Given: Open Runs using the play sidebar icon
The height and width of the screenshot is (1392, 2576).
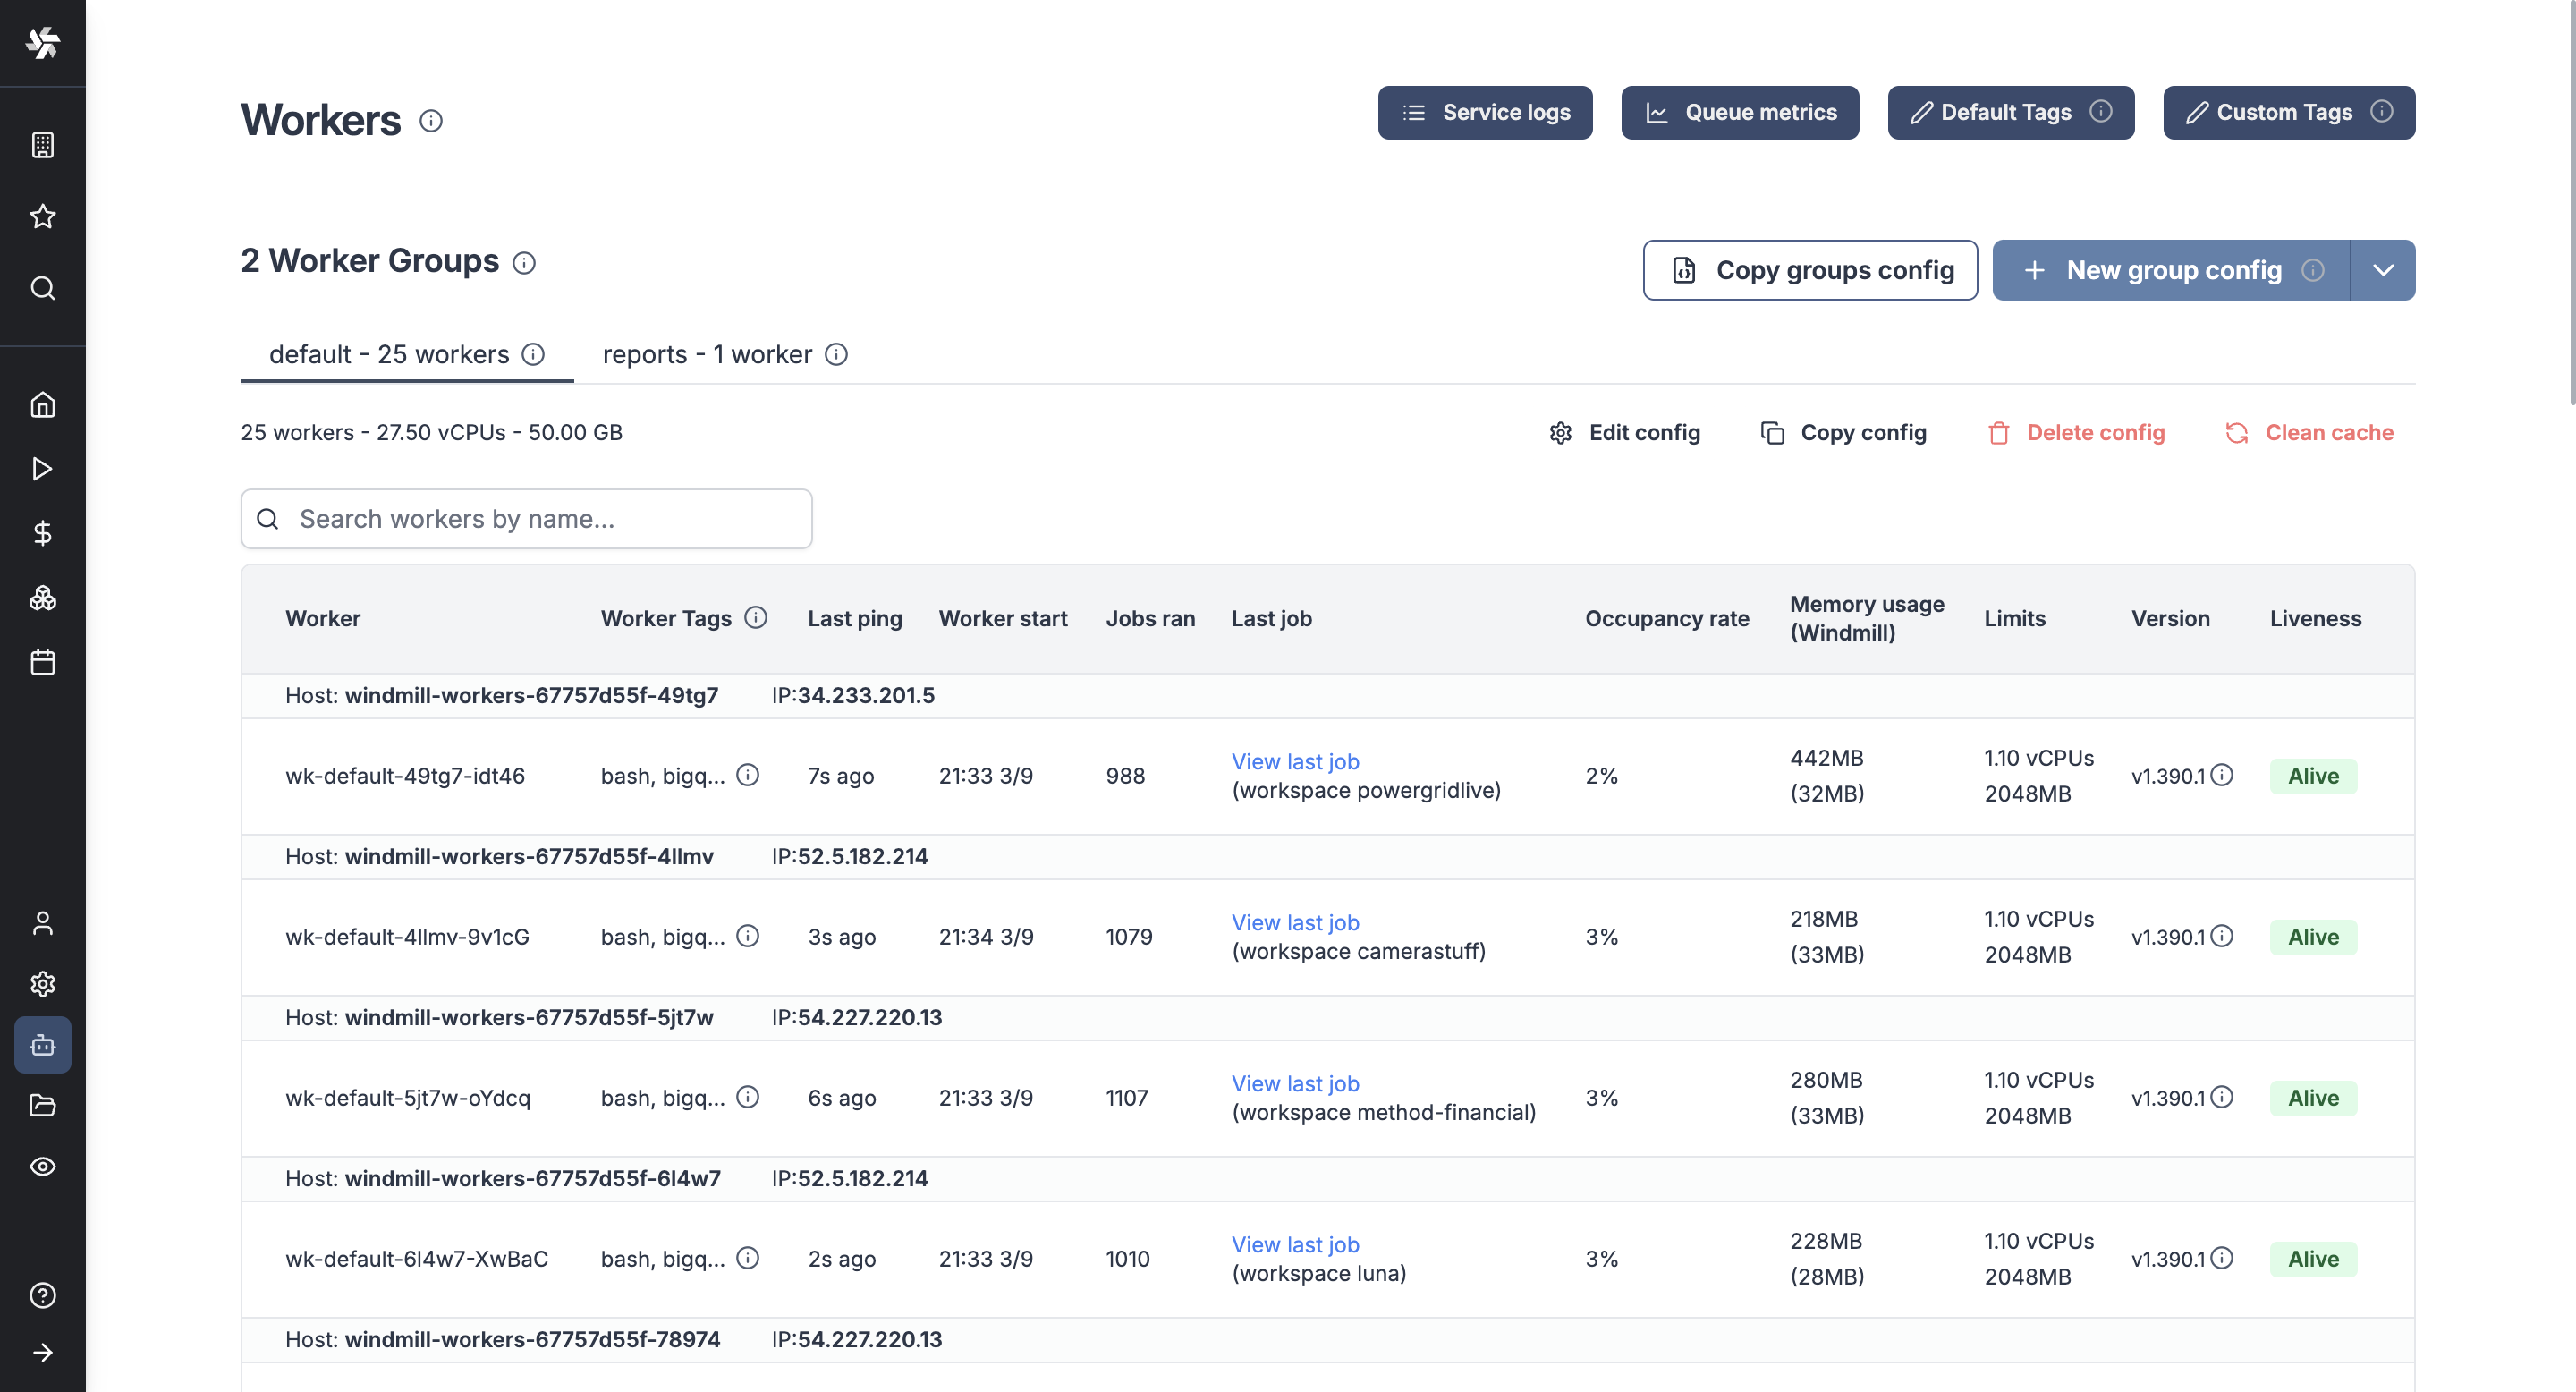Looking at the screenshot, I should 42,468.
